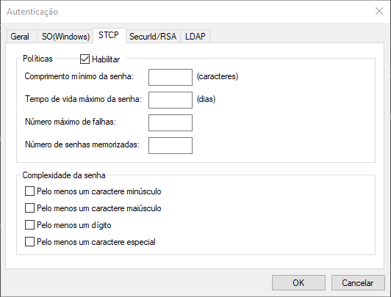Click the 'Complexidade da senha' group heading
The image size is (391, 297).
pyautogui.click(x=64, y=175)
